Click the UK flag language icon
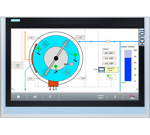 pos(132,97)
